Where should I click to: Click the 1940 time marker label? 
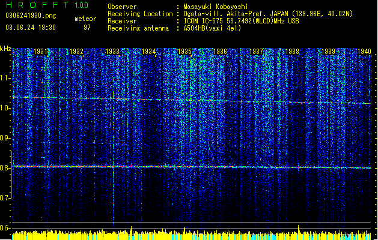tap(364, 52)
